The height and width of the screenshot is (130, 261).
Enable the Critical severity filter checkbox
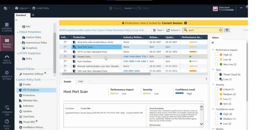click(216, 89)
